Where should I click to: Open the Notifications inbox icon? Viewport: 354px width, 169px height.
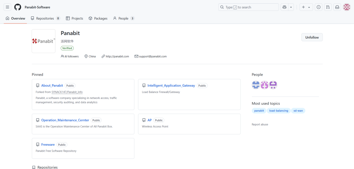337,7
